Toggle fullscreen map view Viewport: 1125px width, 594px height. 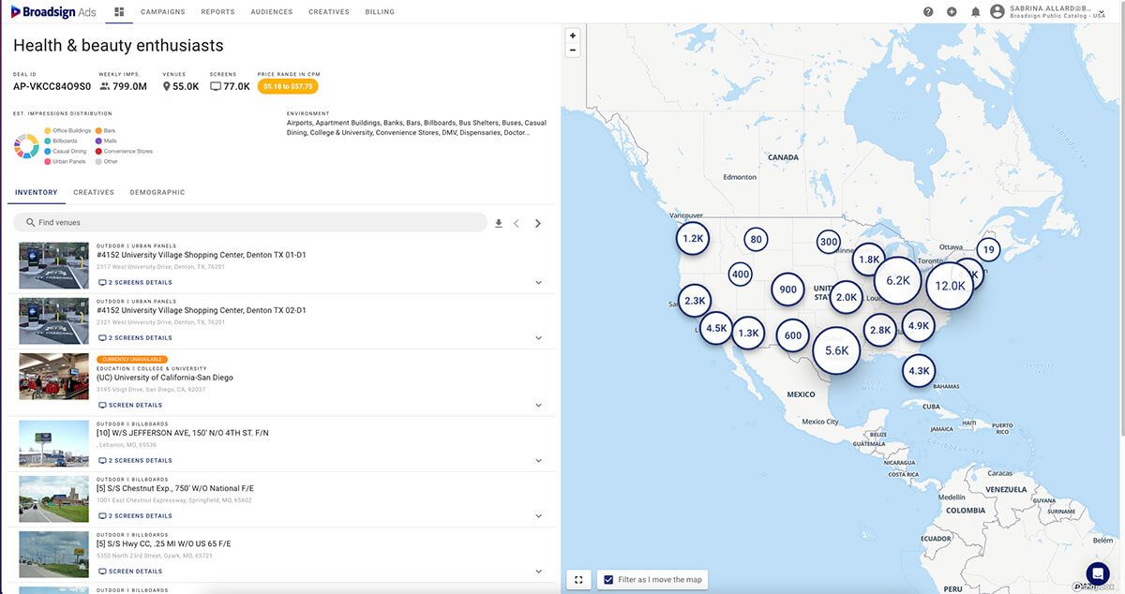(578, 580)
